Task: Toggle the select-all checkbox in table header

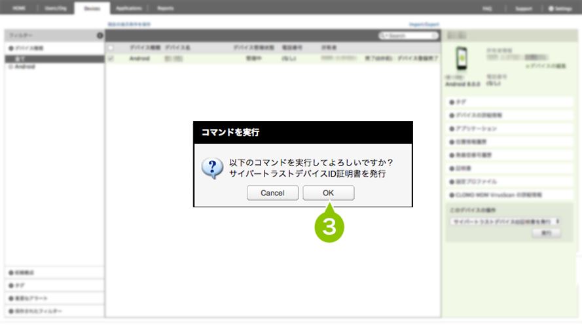Action: pyautogui.click(x=111, y=48)
